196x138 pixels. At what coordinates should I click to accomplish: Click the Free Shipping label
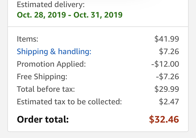click(x=42, y=76)
